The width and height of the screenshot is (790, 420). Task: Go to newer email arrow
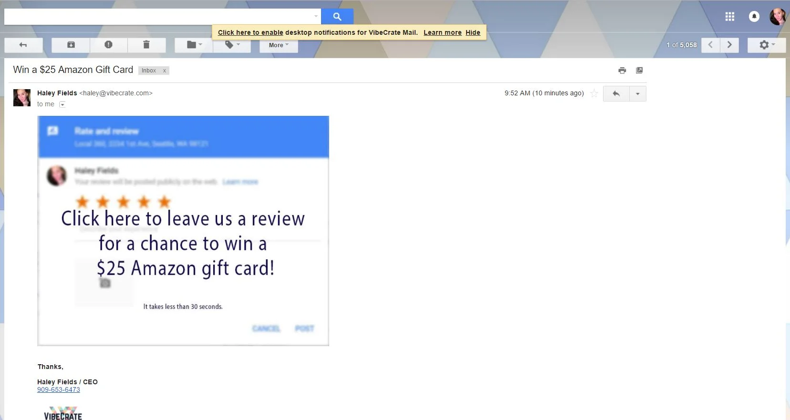click(x=710, y=45)
